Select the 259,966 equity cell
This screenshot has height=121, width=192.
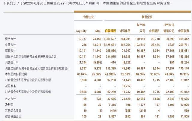pyautogui.click(x=111, y=51)
